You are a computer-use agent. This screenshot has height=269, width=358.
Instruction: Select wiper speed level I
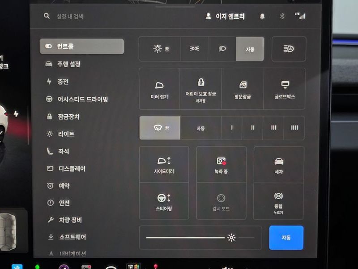[x=231, y=128]
